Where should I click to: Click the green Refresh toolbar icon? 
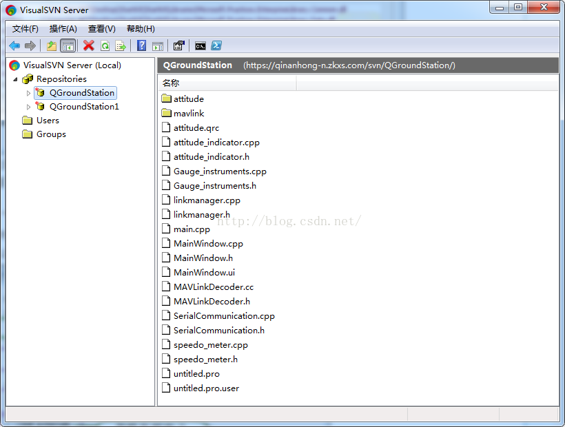pos(105,45)
